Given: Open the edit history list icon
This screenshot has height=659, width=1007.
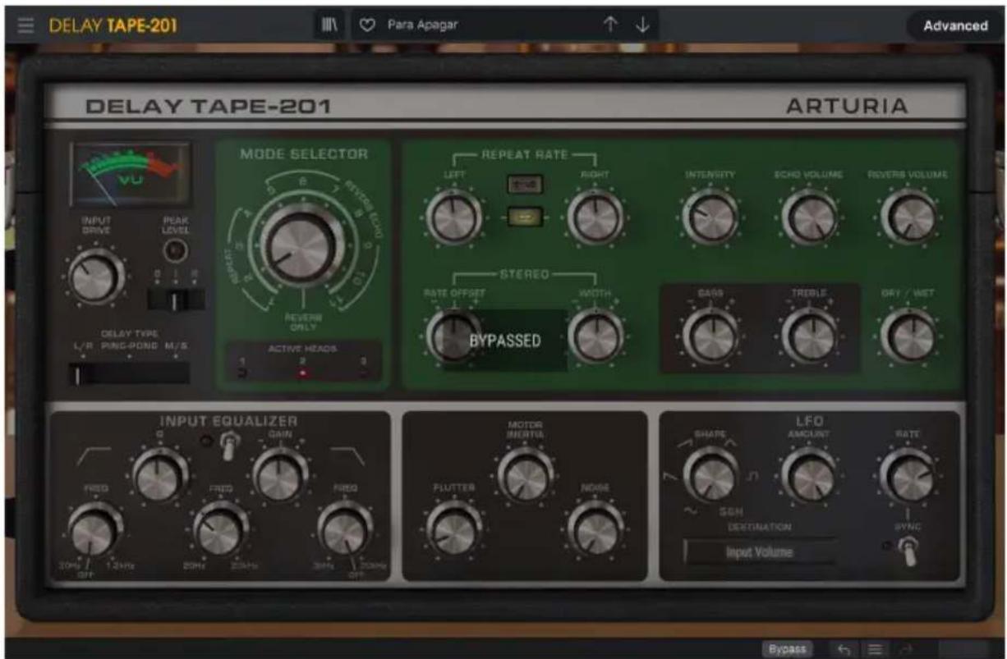Looking at the screenshot, I should (x=875, y=648).
